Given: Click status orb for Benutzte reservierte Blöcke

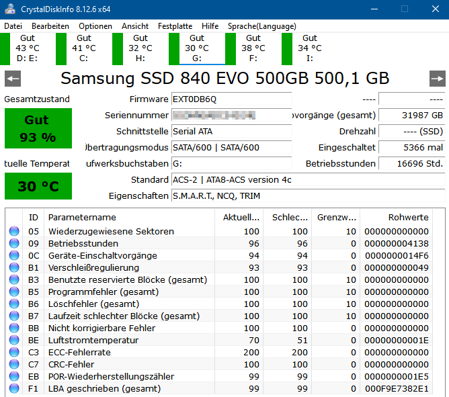Looking at the screenshot, I should click(14, 279).
